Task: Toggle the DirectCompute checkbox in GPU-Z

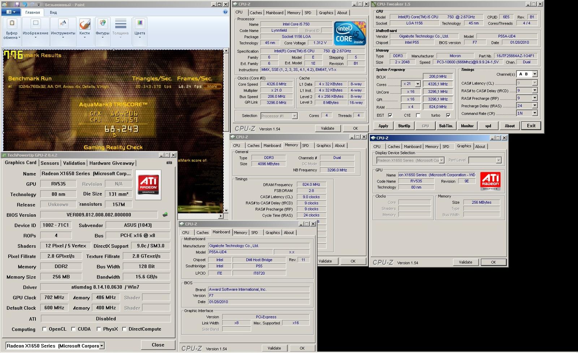Action: (x=124, y=329)
